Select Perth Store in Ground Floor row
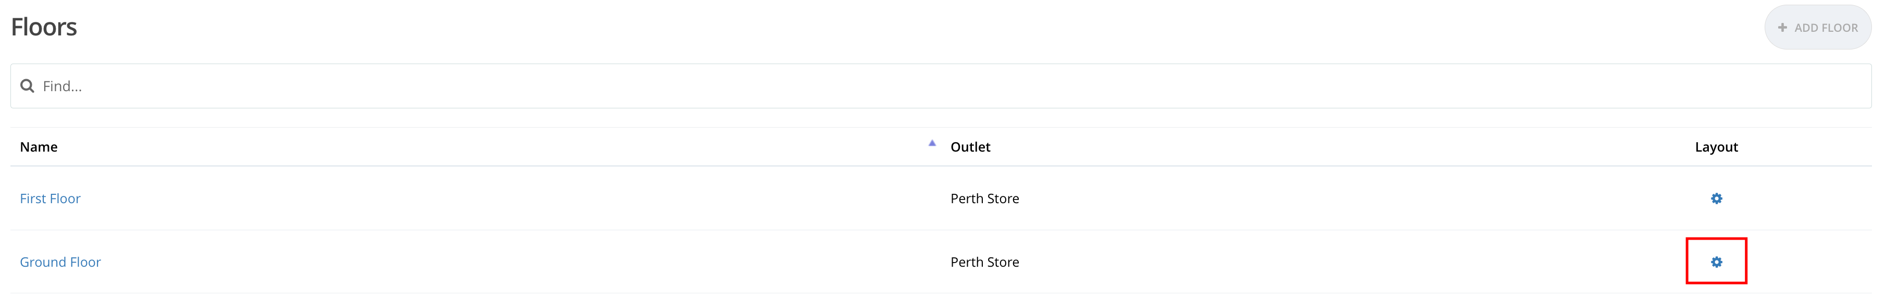The image size is (1886, 298). [984, 262]
